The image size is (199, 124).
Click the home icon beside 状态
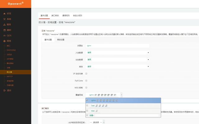pos(4,14)
